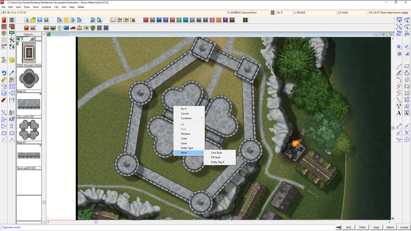The width and height of the screenshot is (411, 231).
Task: Select the Circle drawing tool
Action: point(407,79)
